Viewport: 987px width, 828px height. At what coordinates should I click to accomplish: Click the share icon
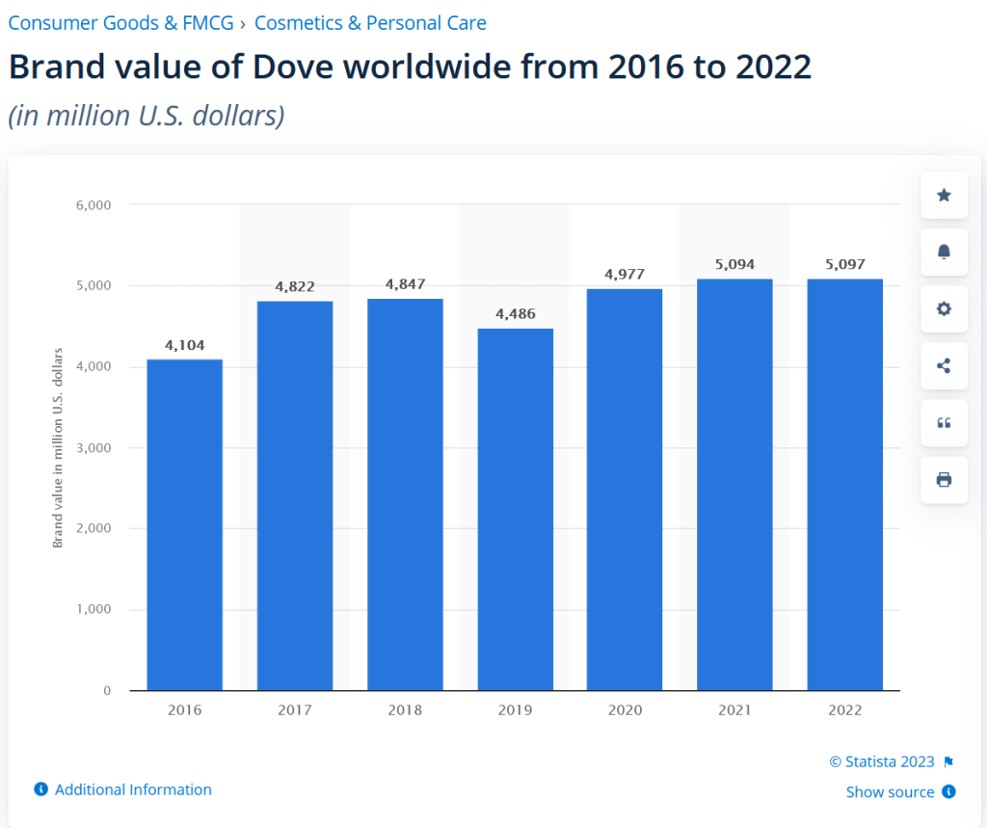(944, 366)
